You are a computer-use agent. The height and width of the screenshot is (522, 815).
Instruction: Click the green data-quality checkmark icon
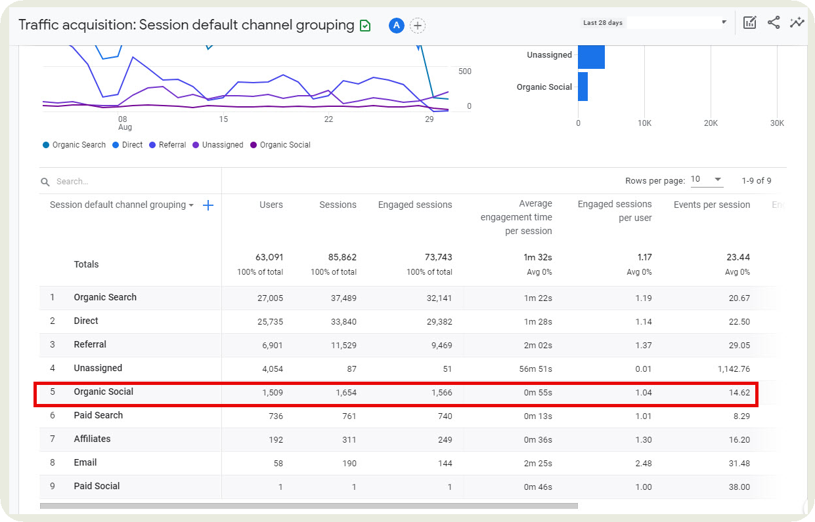point(365,24)
